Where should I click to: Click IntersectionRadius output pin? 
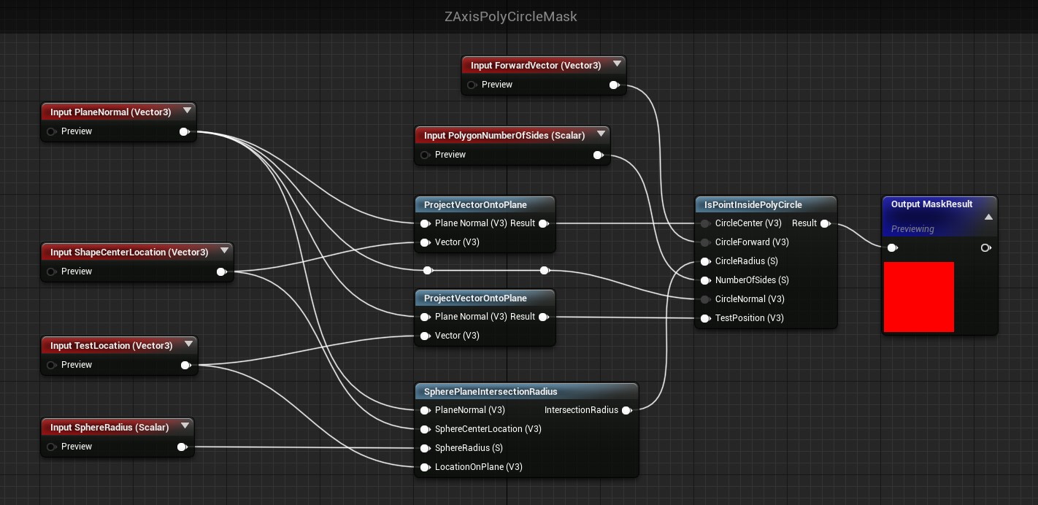(626, 410)
